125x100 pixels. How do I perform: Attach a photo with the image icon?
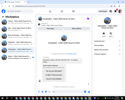click(x=42, y=92)
